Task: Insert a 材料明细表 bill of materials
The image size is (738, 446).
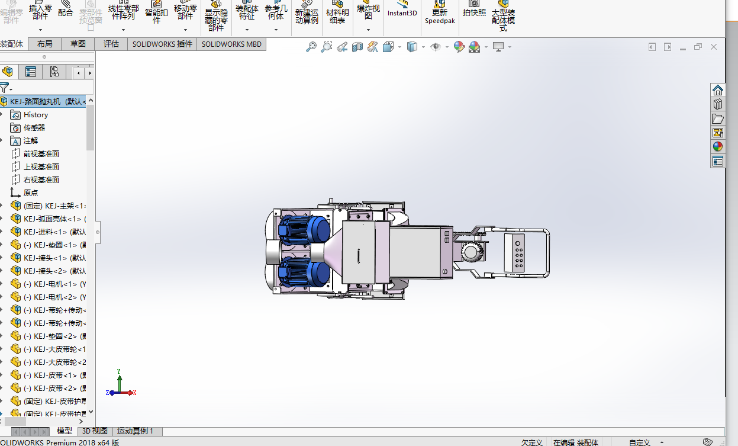Action: 337,12
